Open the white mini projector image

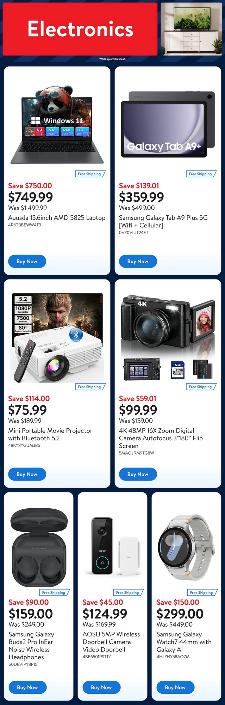point(57,337)
